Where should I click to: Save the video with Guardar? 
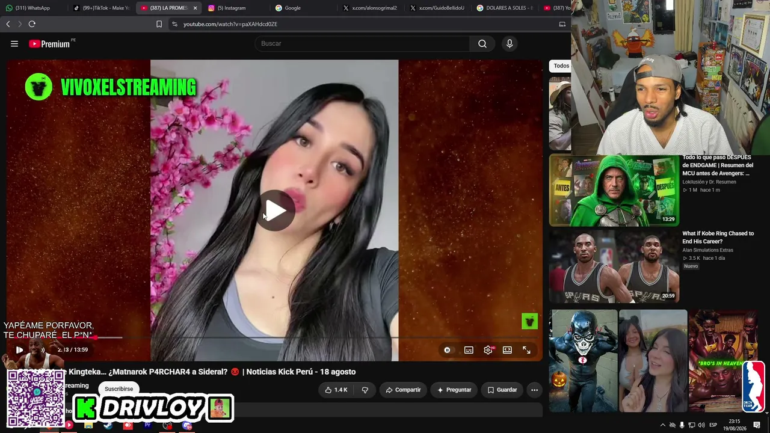[x=502, y=390]
